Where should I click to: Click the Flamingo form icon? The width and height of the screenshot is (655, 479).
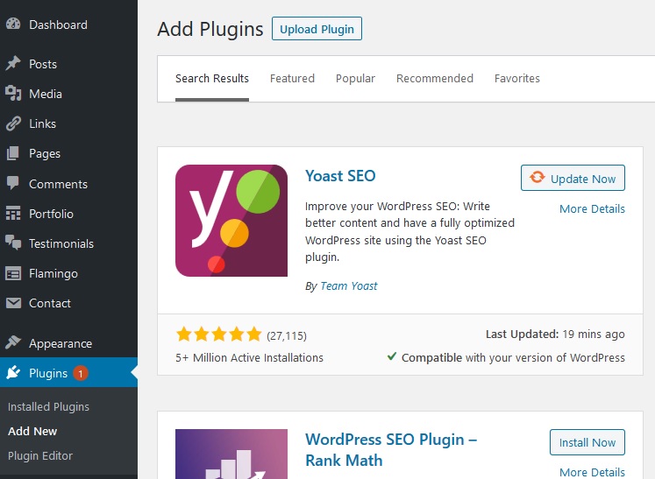pos(13,273)
